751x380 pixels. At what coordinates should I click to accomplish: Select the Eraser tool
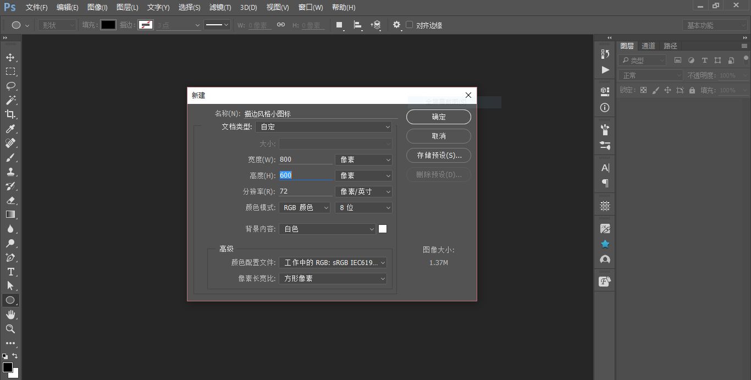pyautogui.click(x=10, y=200)
